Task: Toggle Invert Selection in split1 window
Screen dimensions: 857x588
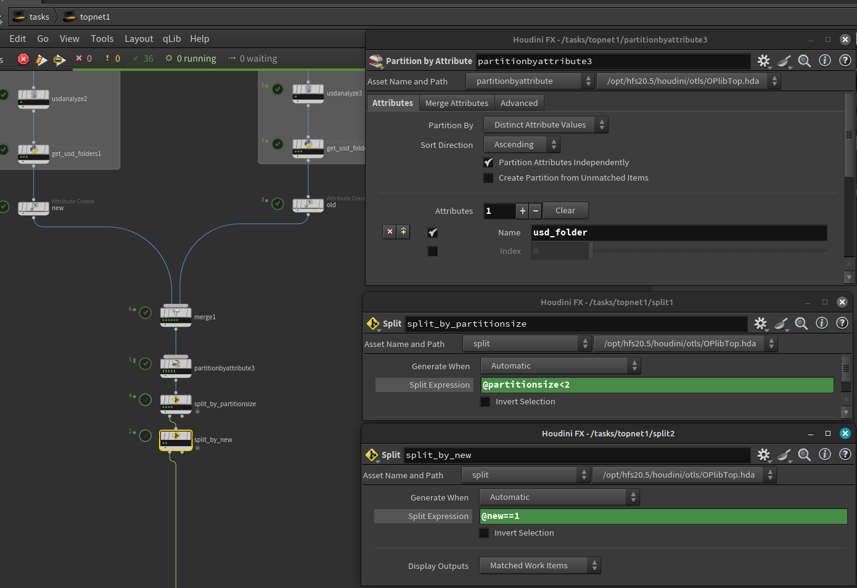Action: pos(485,402)
